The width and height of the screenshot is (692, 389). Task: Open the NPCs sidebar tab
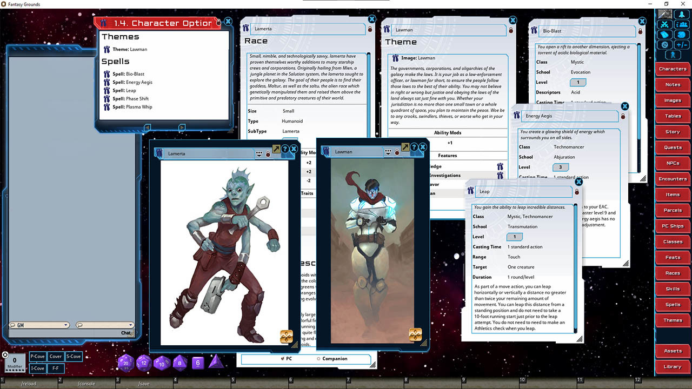[x=673, y=163]
